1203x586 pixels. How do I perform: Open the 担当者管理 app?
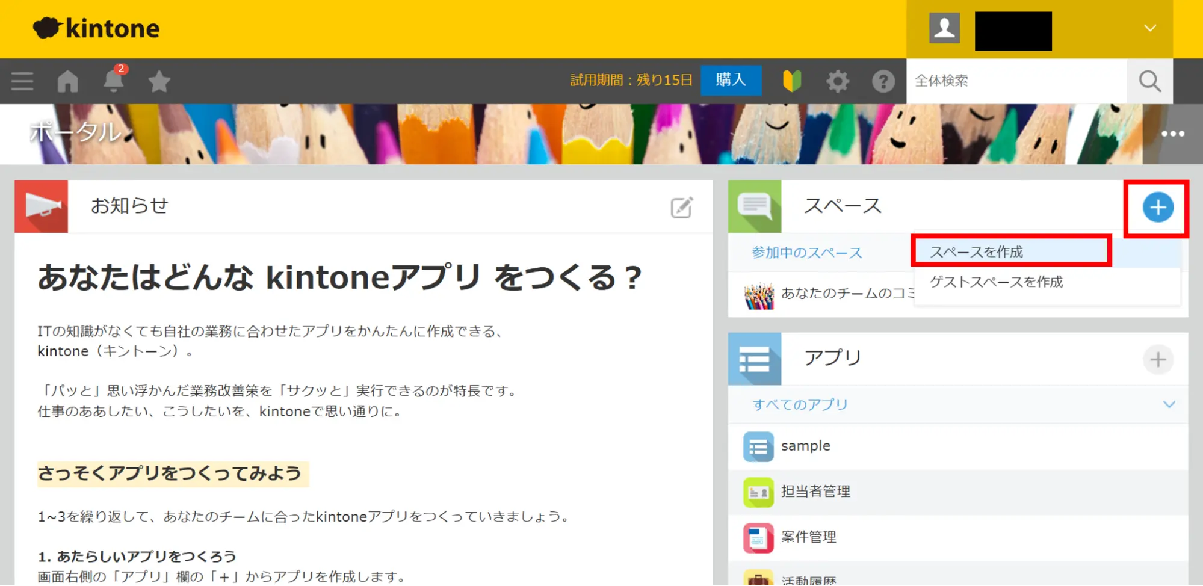pyautogui.click(x=815, y=492)
